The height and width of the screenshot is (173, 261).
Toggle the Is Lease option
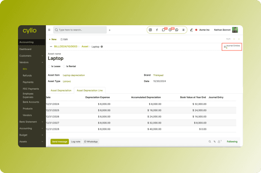click(49, 66)
